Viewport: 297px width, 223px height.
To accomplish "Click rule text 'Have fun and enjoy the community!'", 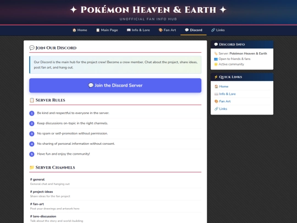I will [63, 154].
